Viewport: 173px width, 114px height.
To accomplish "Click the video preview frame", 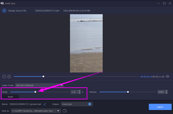I will point(86,43).
